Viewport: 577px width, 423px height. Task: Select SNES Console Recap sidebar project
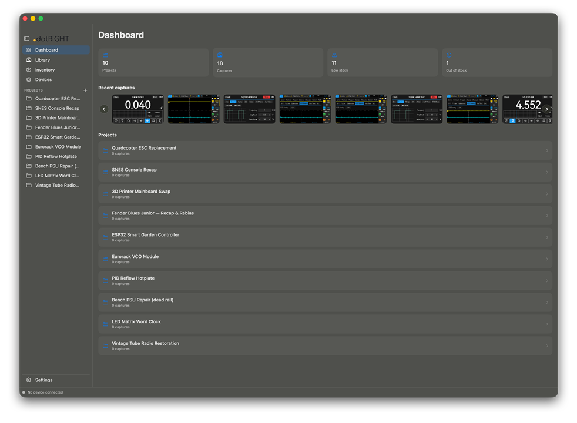pos(56,108)
